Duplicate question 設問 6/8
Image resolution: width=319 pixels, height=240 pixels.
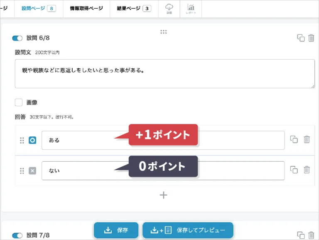click(301, 38)
